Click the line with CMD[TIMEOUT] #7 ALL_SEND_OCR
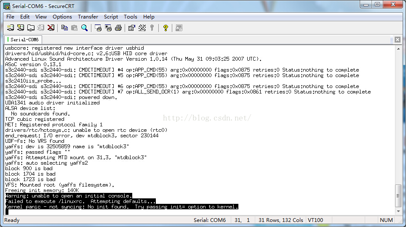406x227 pixels. point(188,92)
